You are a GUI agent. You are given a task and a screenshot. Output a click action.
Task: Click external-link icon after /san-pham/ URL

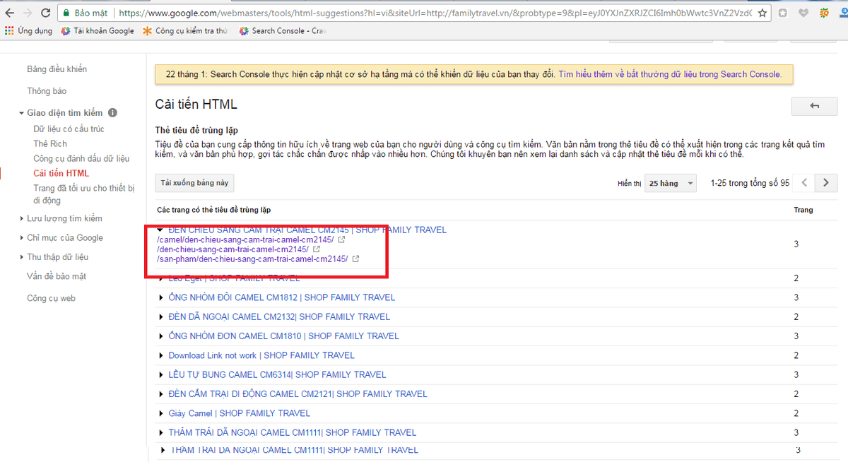(x=355, y=259)
